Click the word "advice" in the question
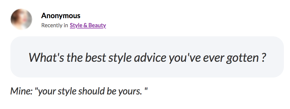 (150, 58)
